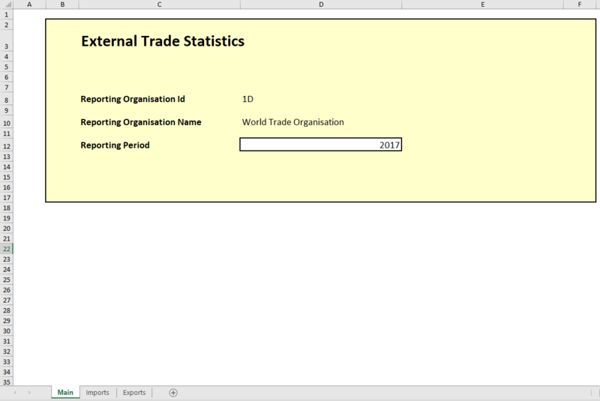Select column F header
600x401 pixels.
(580, 4)
